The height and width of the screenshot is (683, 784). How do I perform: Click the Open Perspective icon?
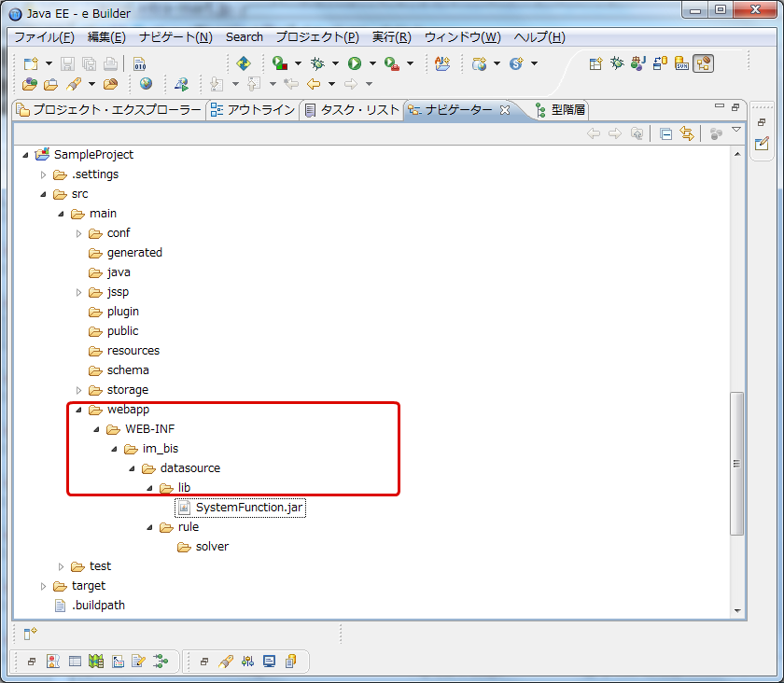(x=596, y=63)
